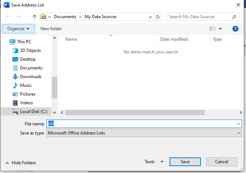Click the search magnifier icon

pos(234,17)
